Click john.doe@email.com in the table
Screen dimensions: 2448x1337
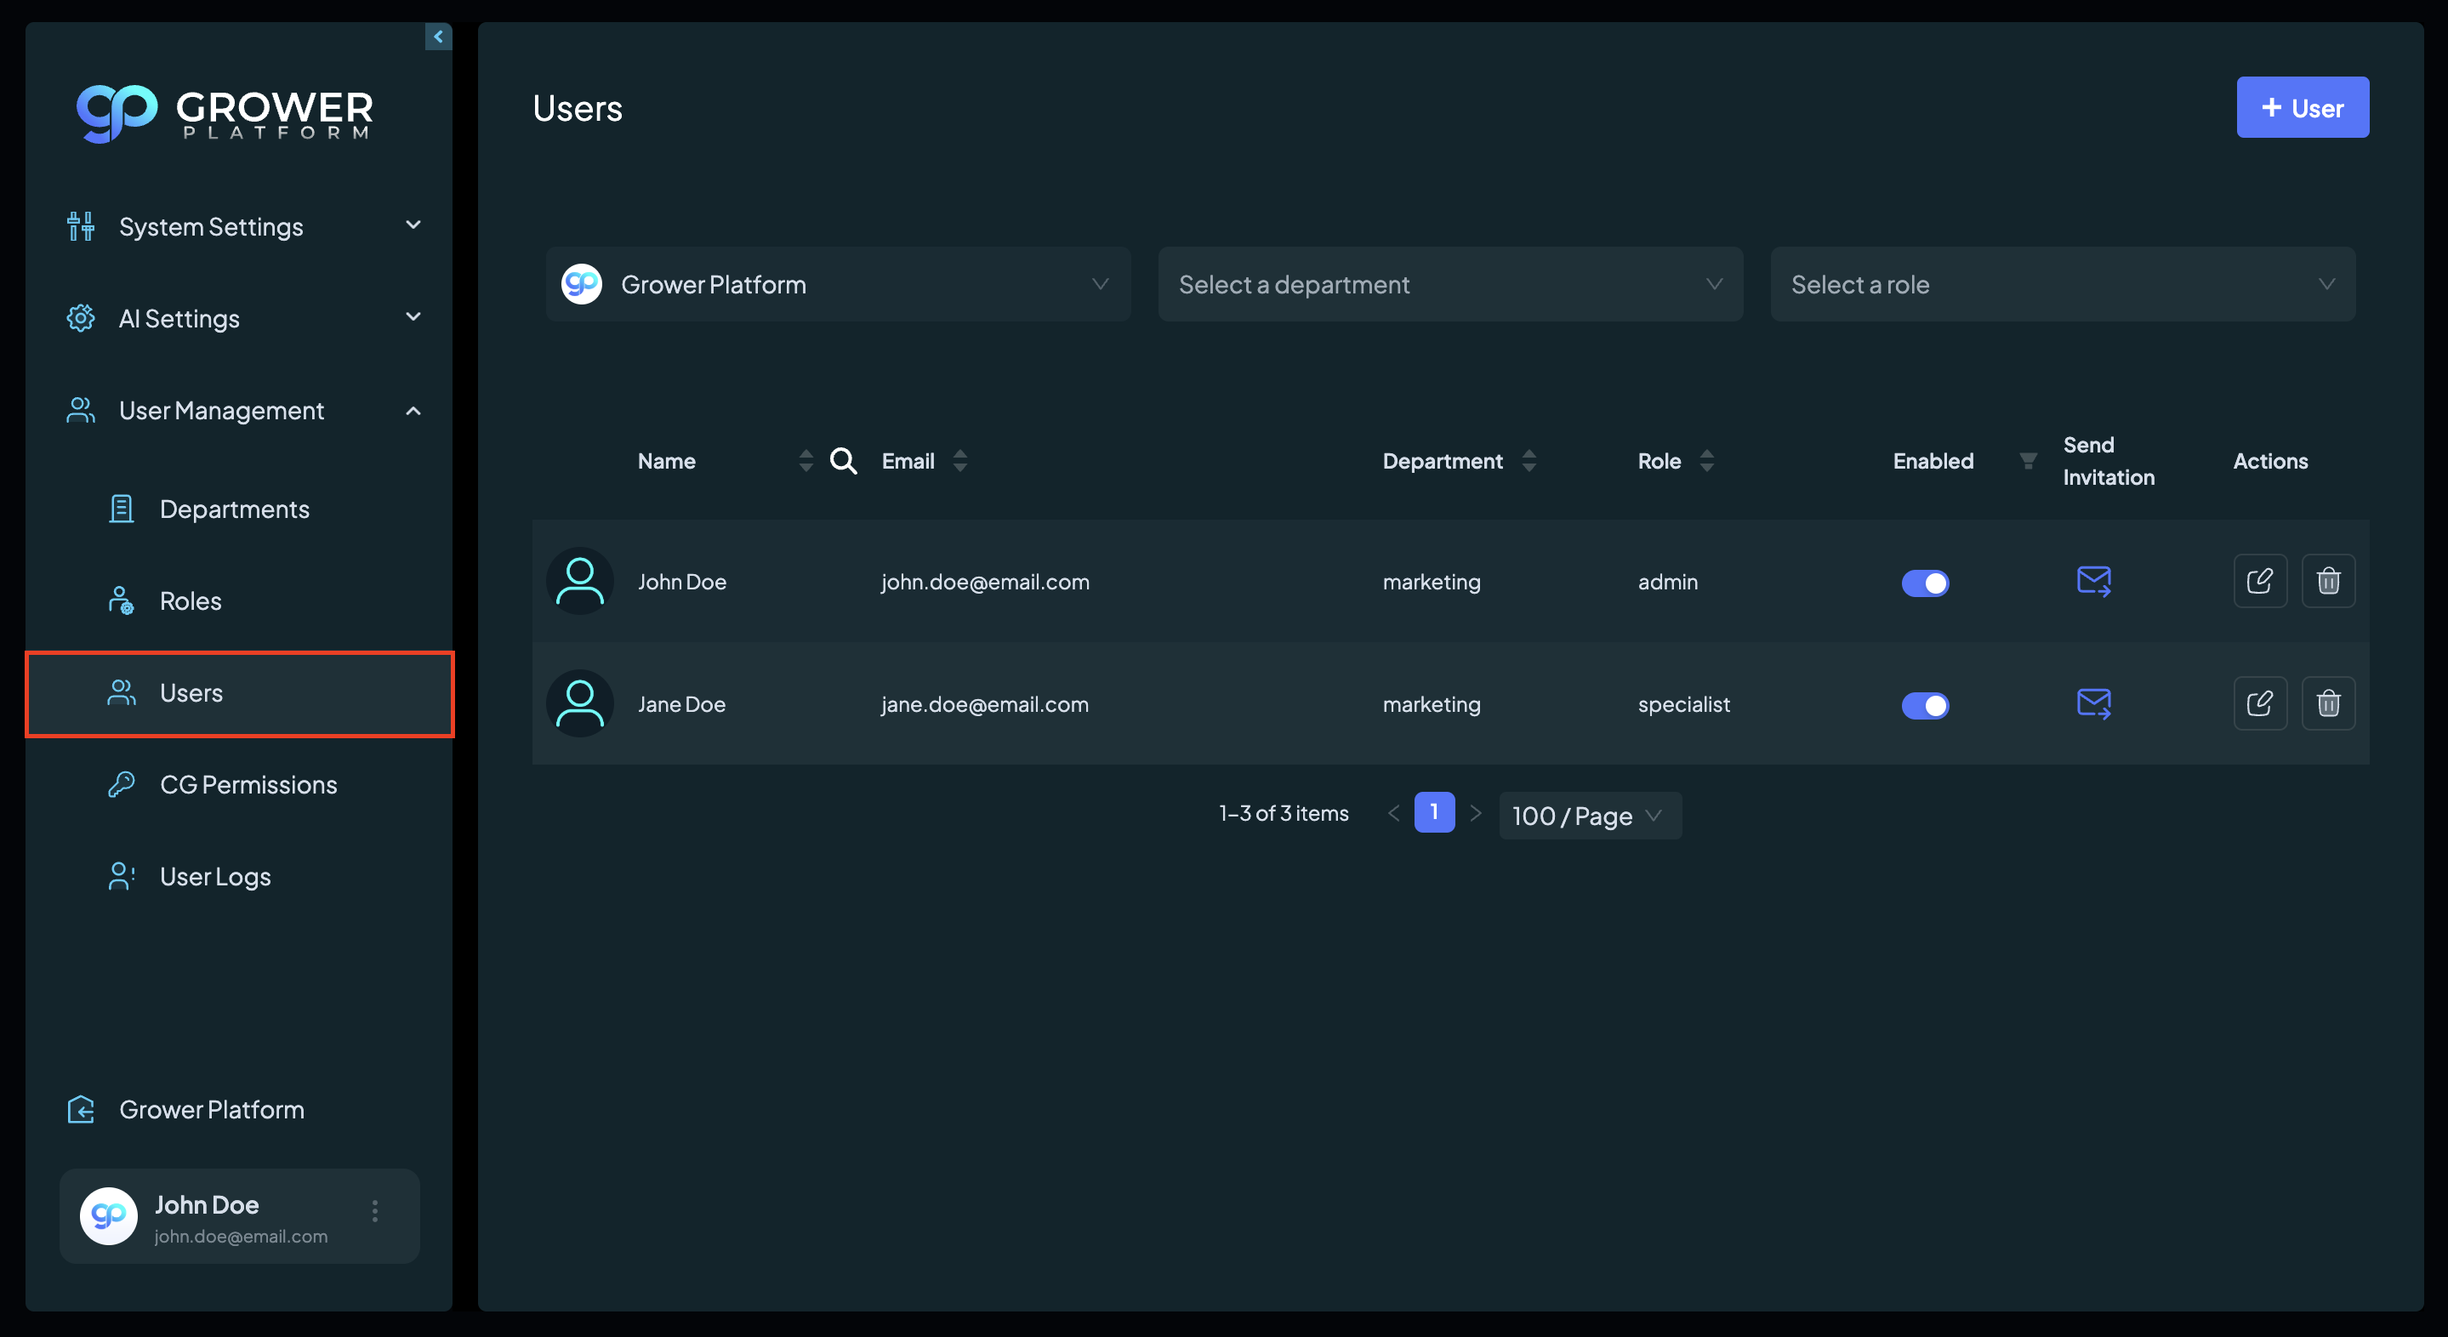pos(984,582)
